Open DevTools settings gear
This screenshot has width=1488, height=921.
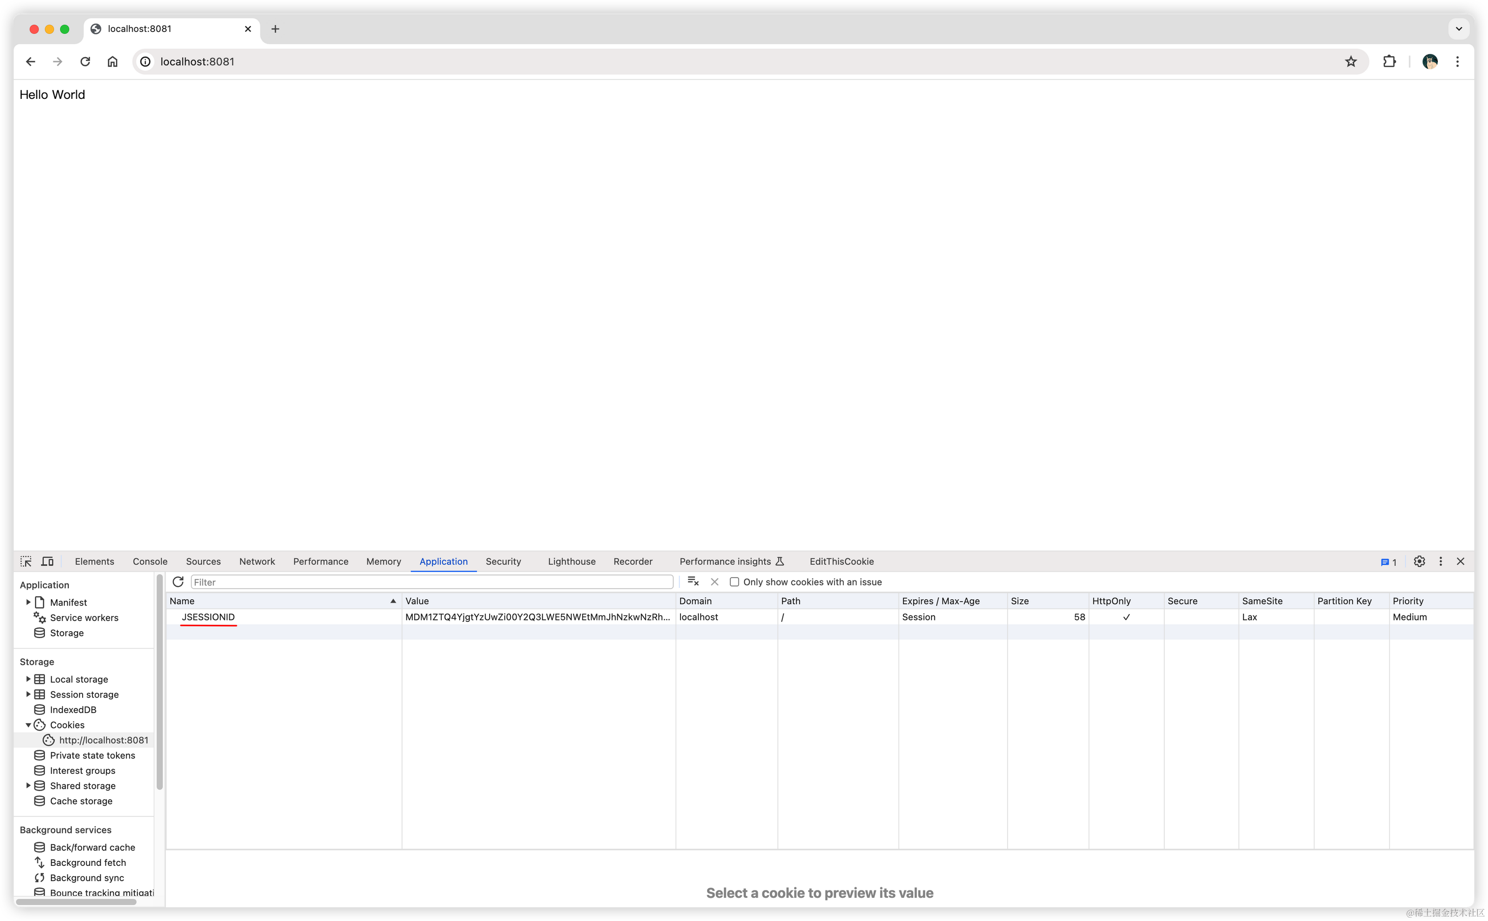click(x=1419, y=562)
